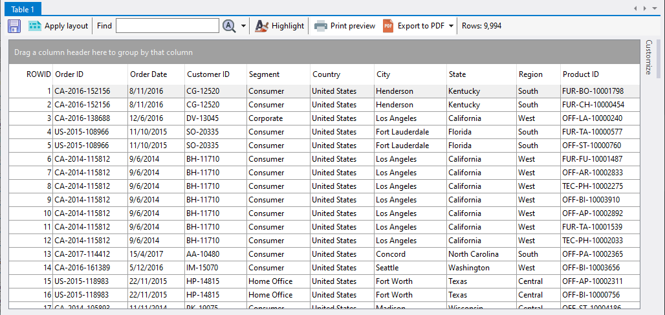Click the Apply layout icon
The image size is (665, 315).
click(34, 26)
